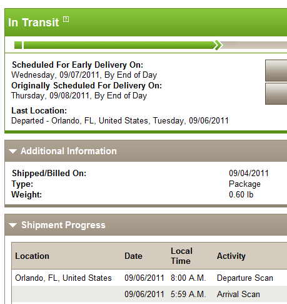This screenshot has width=287, height=304.
Task: Click the Shipment Progress header title
Action: (63, 225)
